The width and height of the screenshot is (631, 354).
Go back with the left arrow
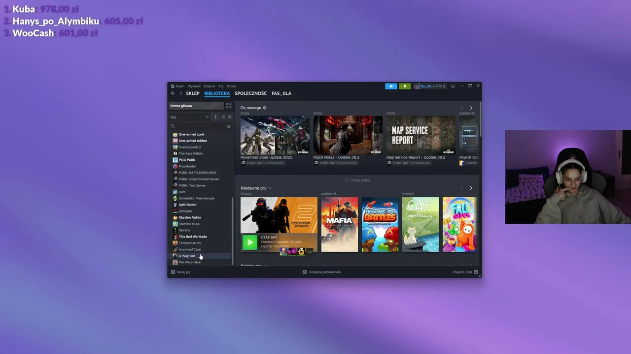(173, 93)
